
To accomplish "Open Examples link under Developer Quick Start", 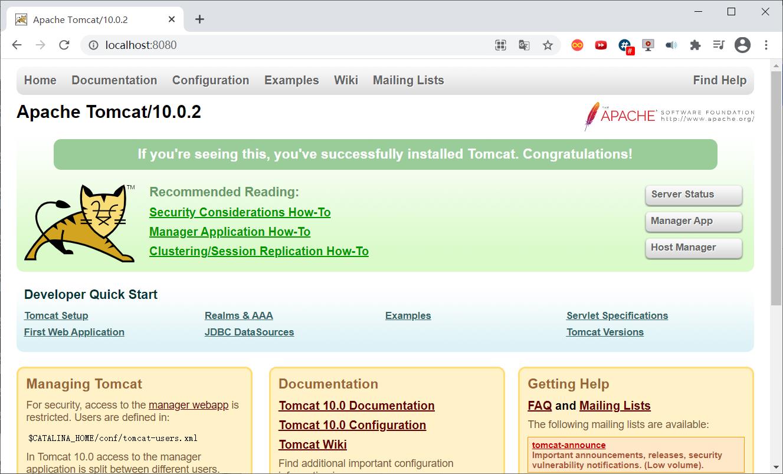I will (408, 315).
